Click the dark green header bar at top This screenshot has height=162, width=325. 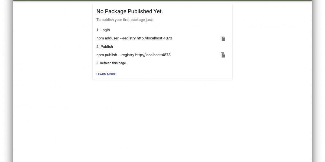(x=162, y=1)
